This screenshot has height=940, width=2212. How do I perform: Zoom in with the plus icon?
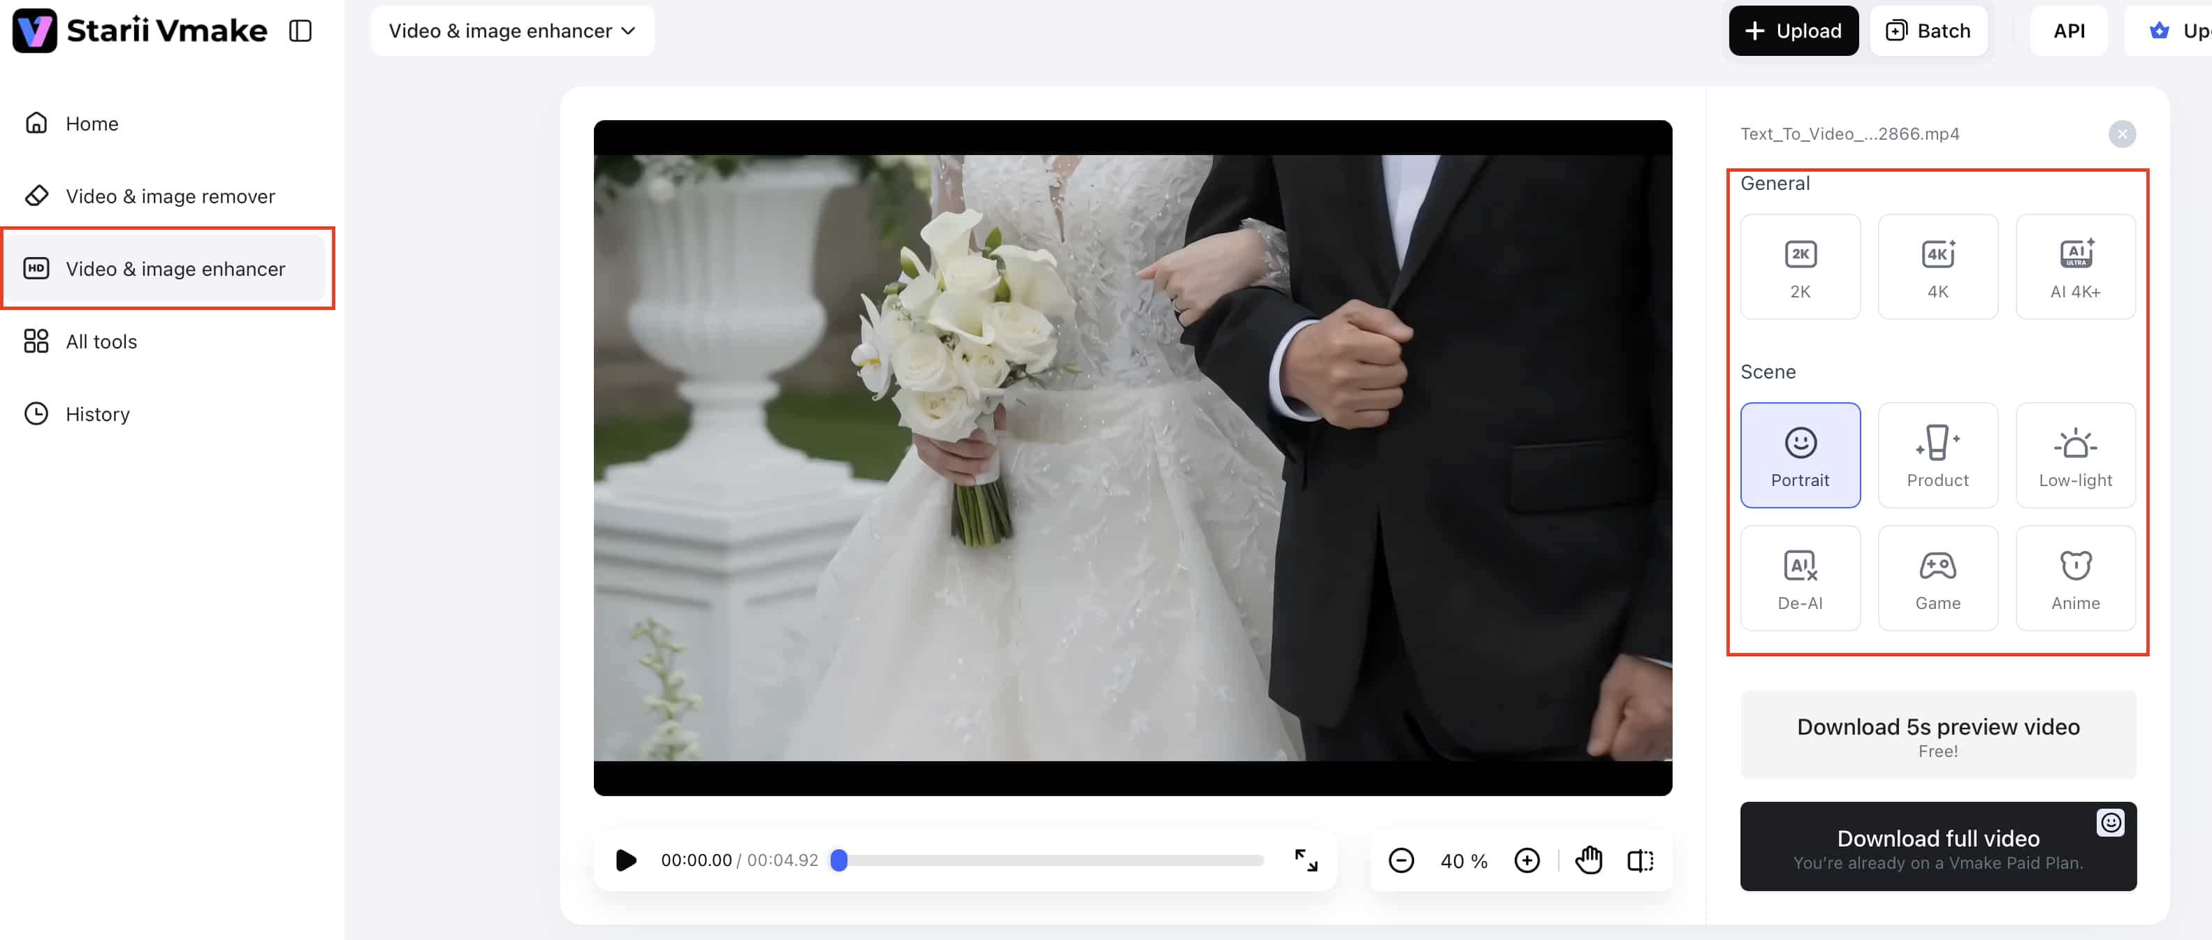(1527, 860)
